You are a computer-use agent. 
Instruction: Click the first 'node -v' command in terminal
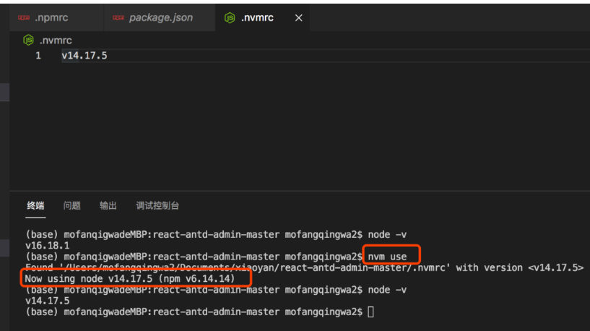(x=387, y=235)
